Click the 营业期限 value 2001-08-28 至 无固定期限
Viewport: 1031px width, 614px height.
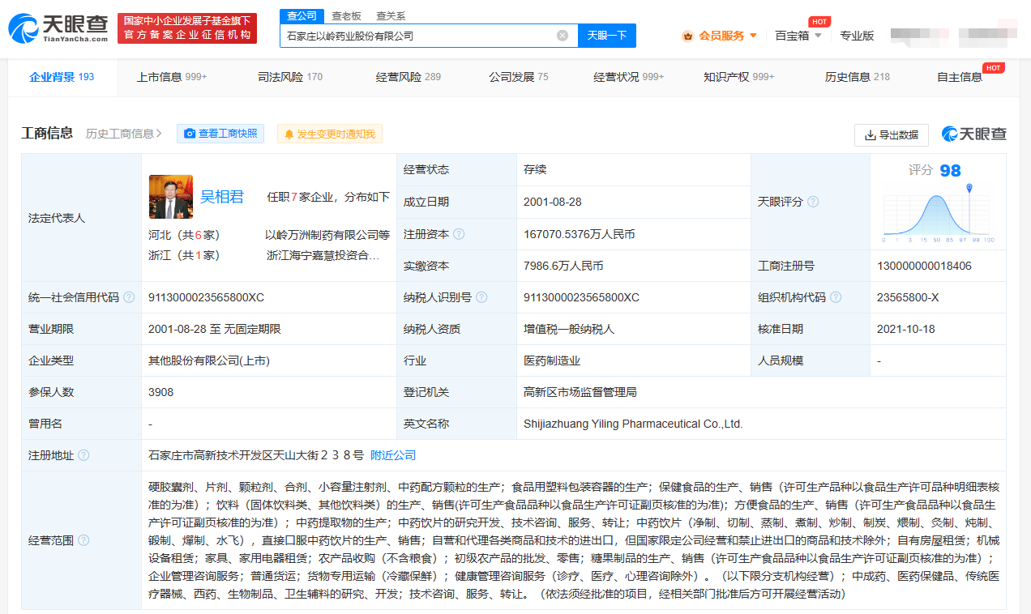(x=215, y=329)
